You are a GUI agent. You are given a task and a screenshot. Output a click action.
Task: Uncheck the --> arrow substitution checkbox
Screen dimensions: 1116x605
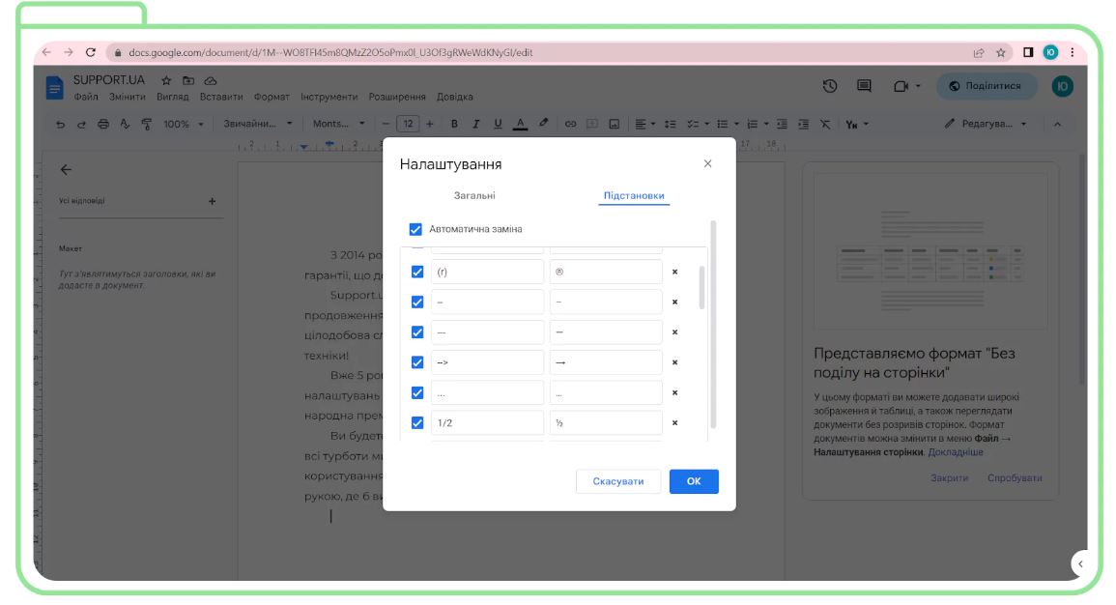click(x=417, y=362)
